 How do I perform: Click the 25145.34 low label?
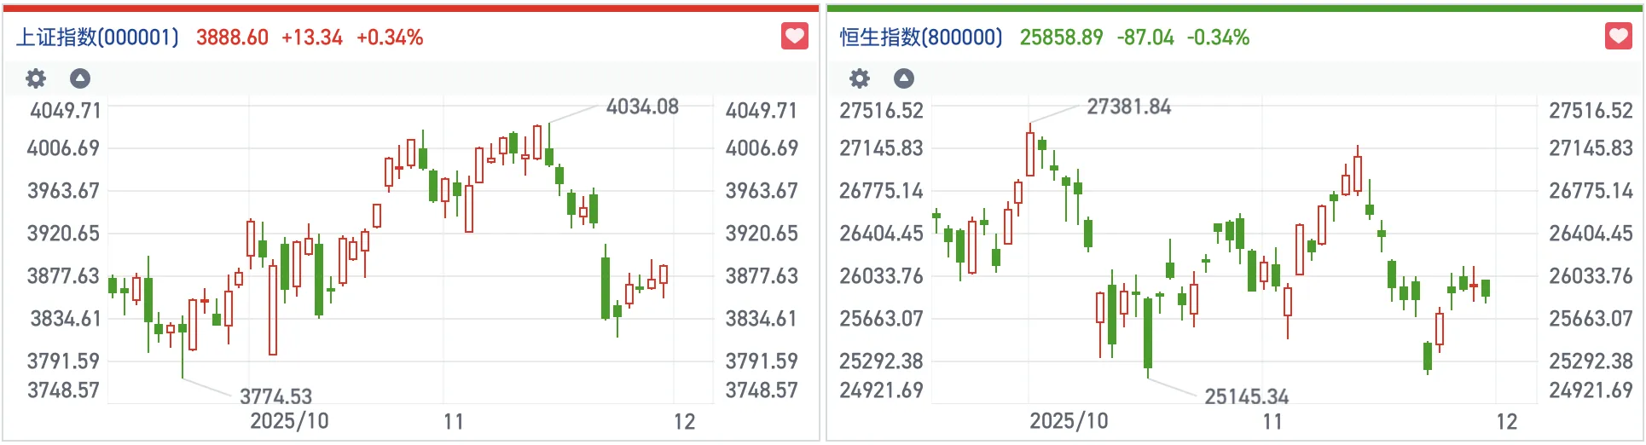click(1246, 396)
